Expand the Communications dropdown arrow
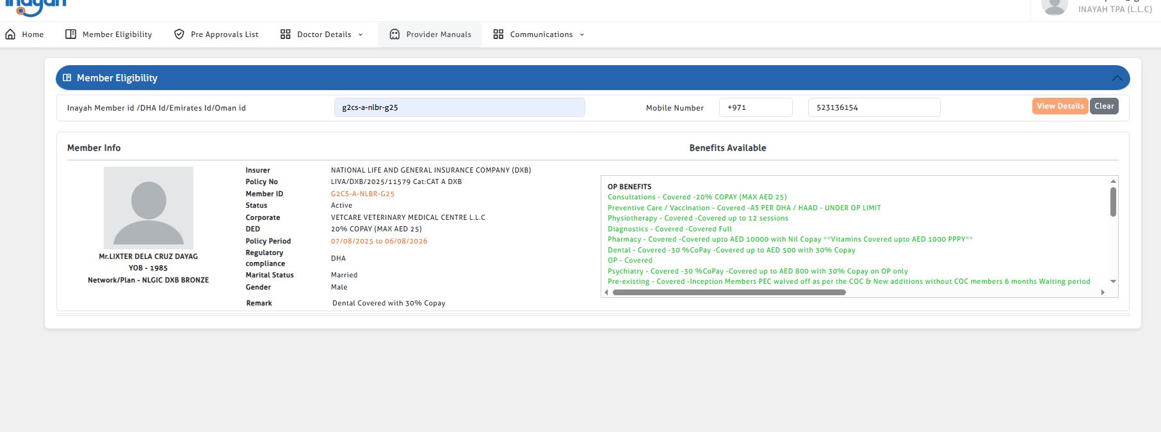This screenshot has height=432, width=1161. (x=582, y=35)
